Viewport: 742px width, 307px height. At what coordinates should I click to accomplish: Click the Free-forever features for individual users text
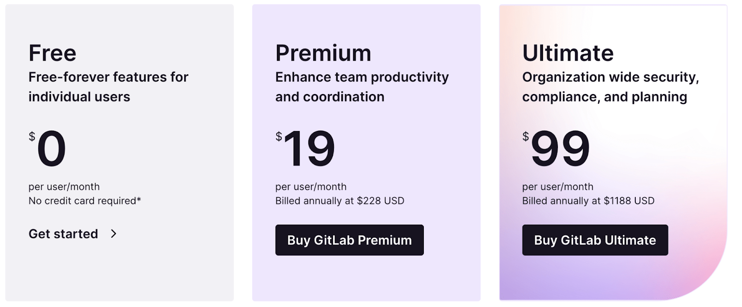[109, 87]
